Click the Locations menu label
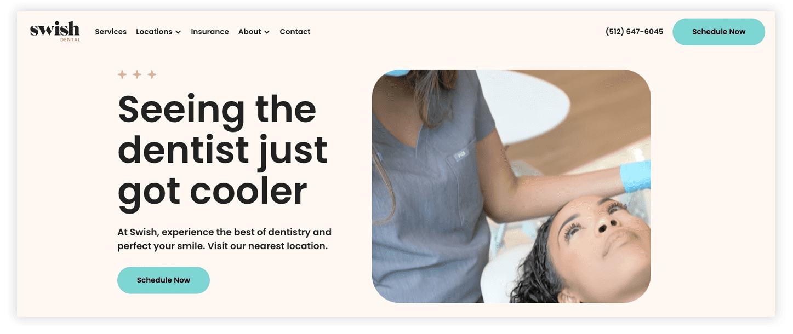The image size is (793, 334). [x=154, y=32]
